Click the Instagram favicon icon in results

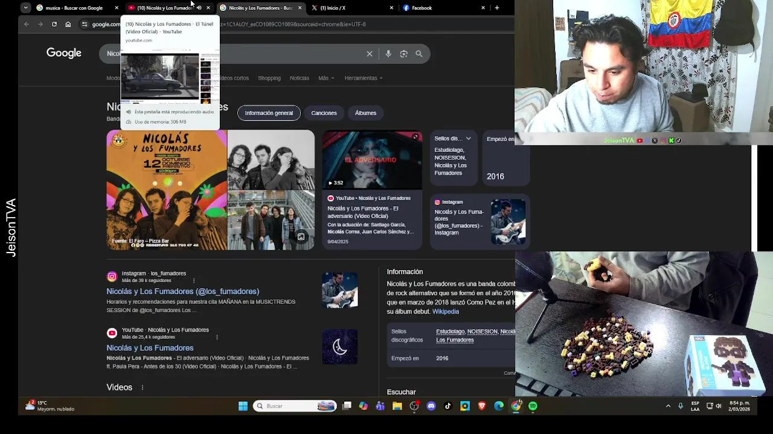pyautogui.click(x=112, y=277)
